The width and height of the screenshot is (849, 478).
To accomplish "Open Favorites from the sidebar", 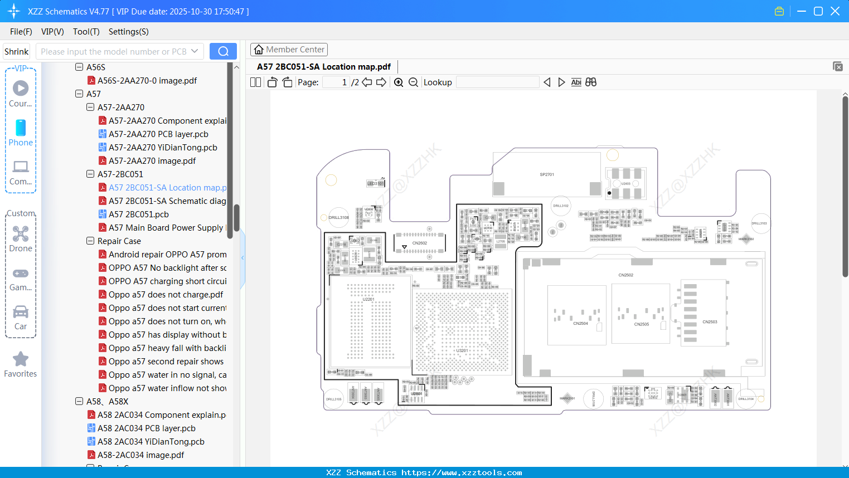I will [21, 364].
